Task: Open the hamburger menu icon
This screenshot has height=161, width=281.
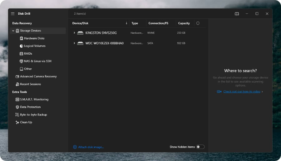Action: point(13,14)
